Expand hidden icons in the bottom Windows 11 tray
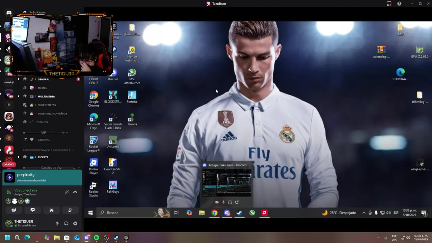Screen dimensions: 432x243 click(x=378, y=238)
